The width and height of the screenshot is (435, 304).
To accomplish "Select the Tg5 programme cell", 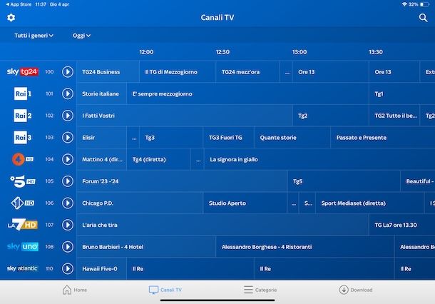I will (x=344, y=181).
